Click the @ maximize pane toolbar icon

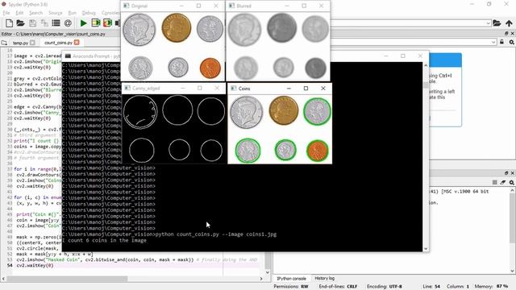pos(68,23)
